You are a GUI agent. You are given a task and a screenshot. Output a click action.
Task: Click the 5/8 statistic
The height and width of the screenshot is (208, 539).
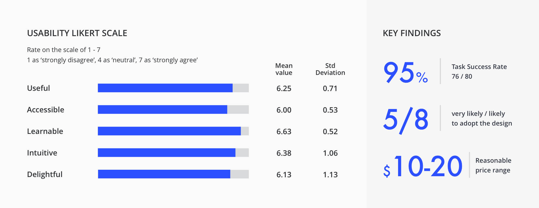click(x=405, y=119)
